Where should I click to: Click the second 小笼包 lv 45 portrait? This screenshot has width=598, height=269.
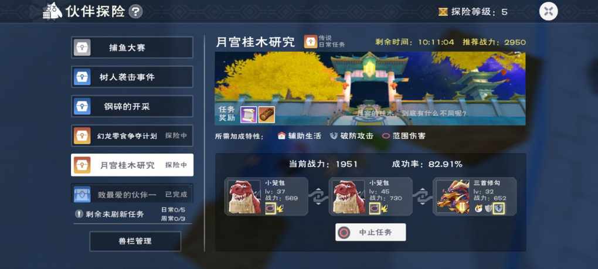pyautogui.click(x=349, y=196)
